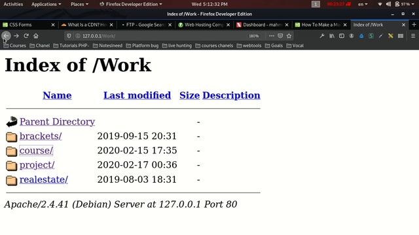Click the green S extension icon
Viewport: 419px width, 235px height.
[x=371, y=36]
